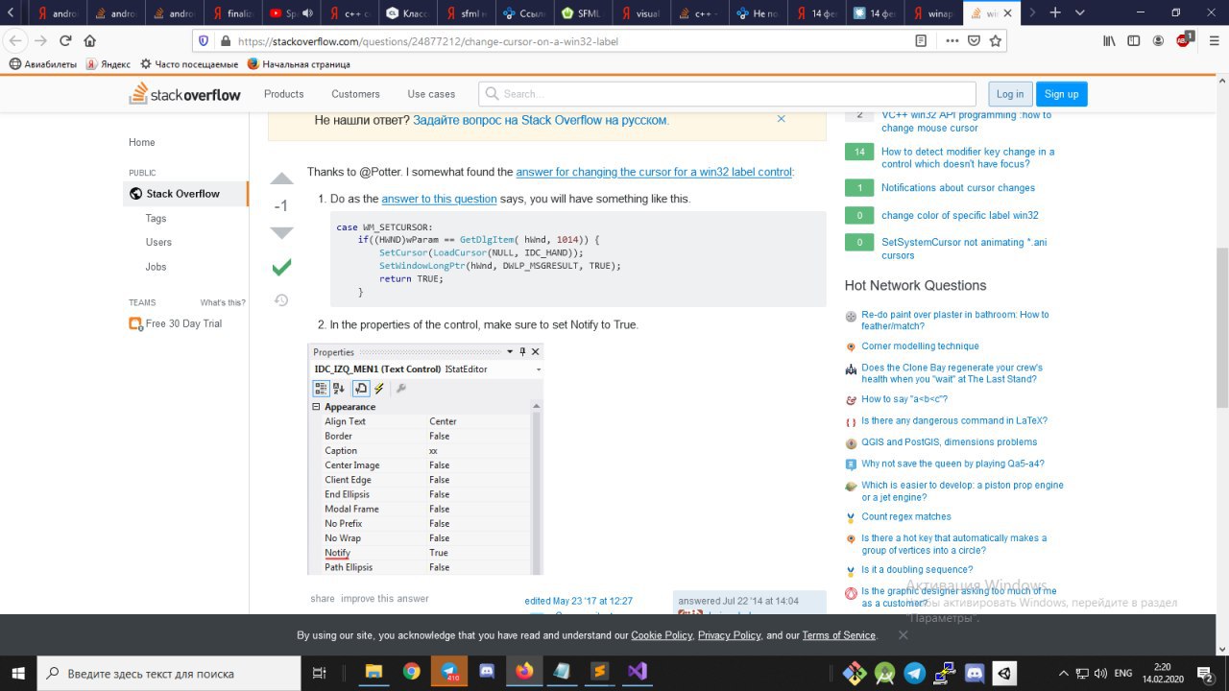Viewport: 1229px width, 691px height.
Task: Switch to the green 'SFML' tab
Action: 582,13
